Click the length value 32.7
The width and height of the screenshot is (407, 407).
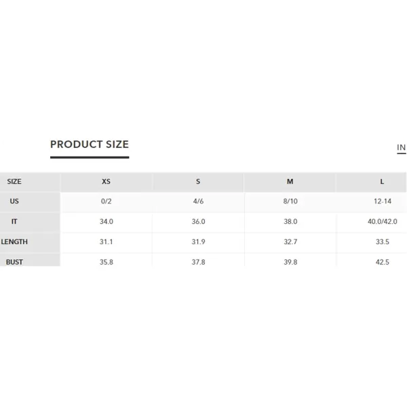click(290, 241)
